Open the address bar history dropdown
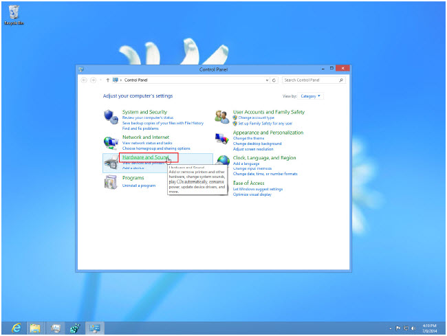This screenshot has height=336, width=447. 267,80
